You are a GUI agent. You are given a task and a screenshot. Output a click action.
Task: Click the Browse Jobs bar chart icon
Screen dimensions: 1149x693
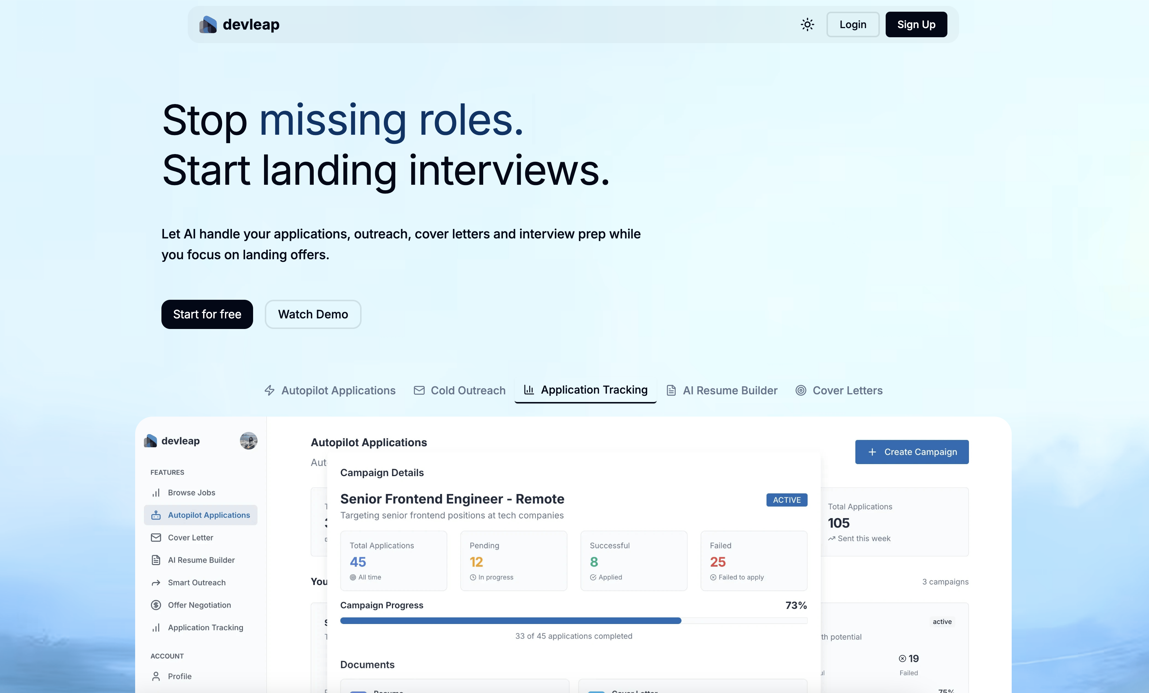click(156, 493)
